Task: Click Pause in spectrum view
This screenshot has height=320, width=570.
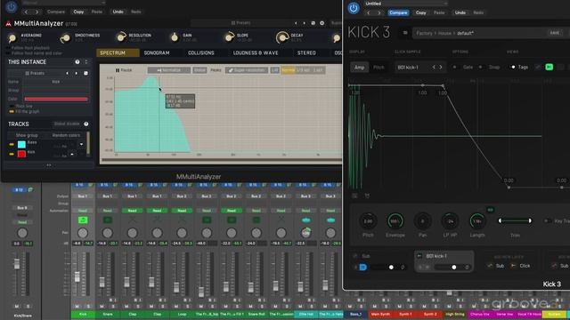Action: point(124,70)
